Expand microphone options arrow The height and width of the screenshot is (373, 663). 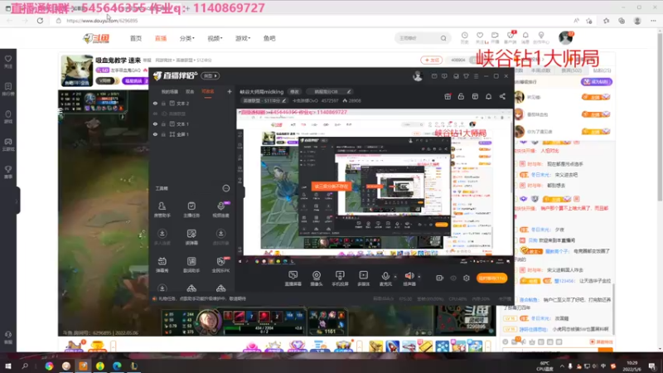pyautogui.click(x=395, y=277)
